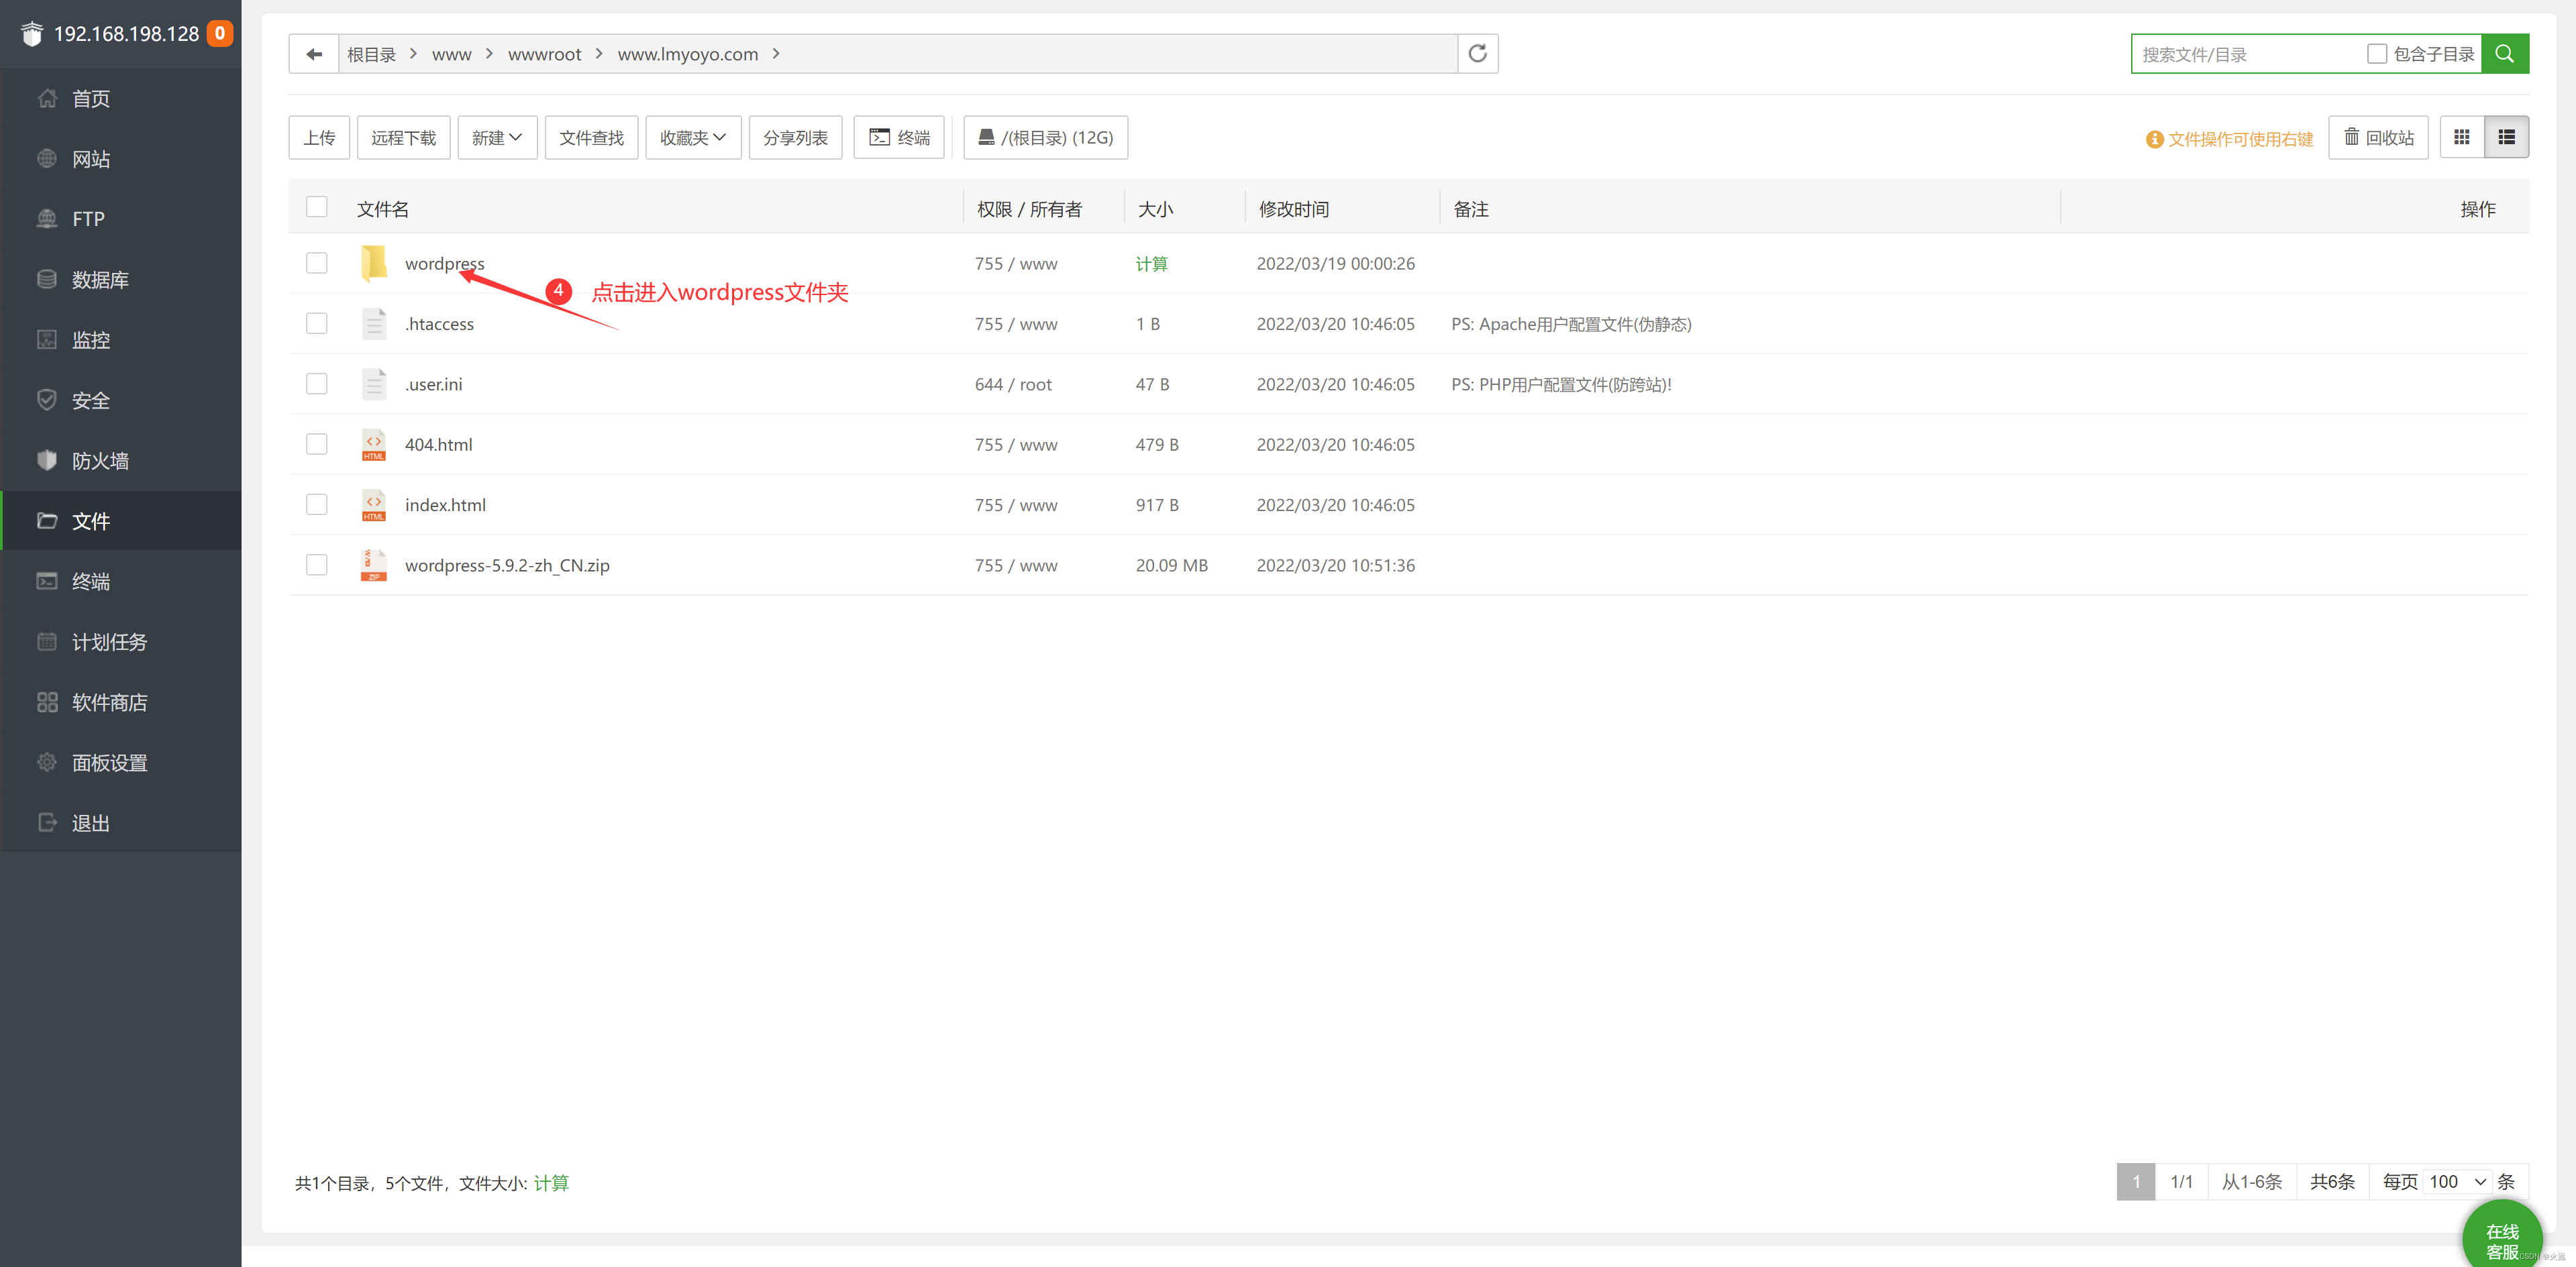Toggle the select-all files checkbox

317,207
